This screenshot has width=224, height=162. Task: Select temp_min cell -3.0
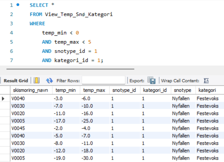point(66,99)
